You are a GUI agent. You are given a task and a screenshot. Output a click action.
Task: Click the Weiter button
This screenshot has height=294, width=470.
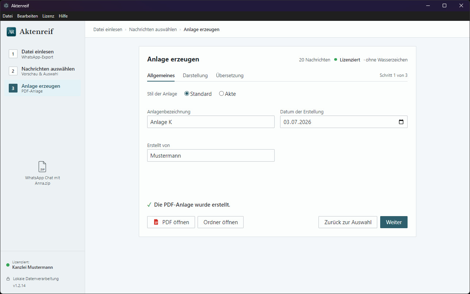[394, 222]
